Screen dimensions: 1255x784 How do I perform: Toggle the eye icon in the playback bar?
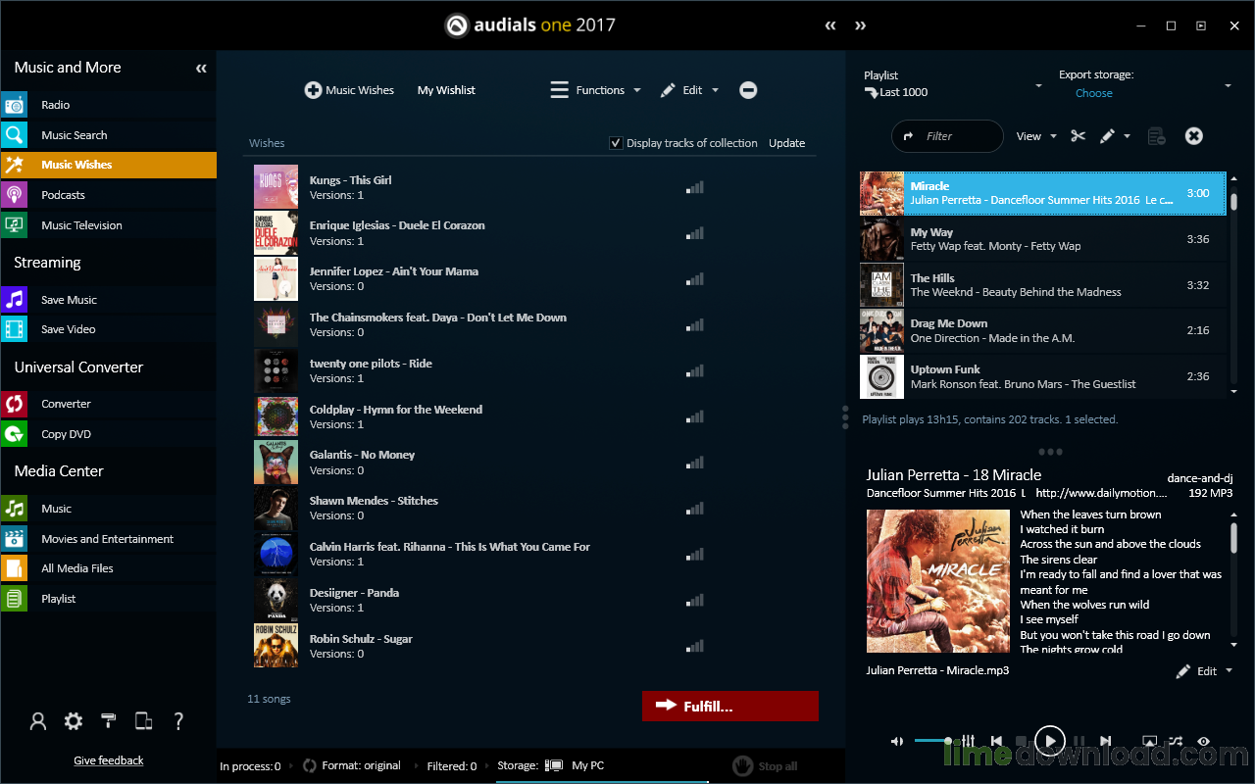[x=1204, y=741]
